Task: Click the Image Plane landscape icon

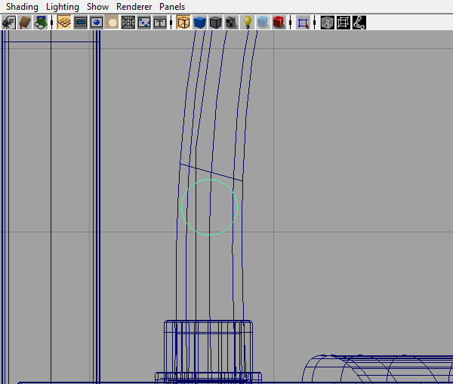Action: point(41,23)
